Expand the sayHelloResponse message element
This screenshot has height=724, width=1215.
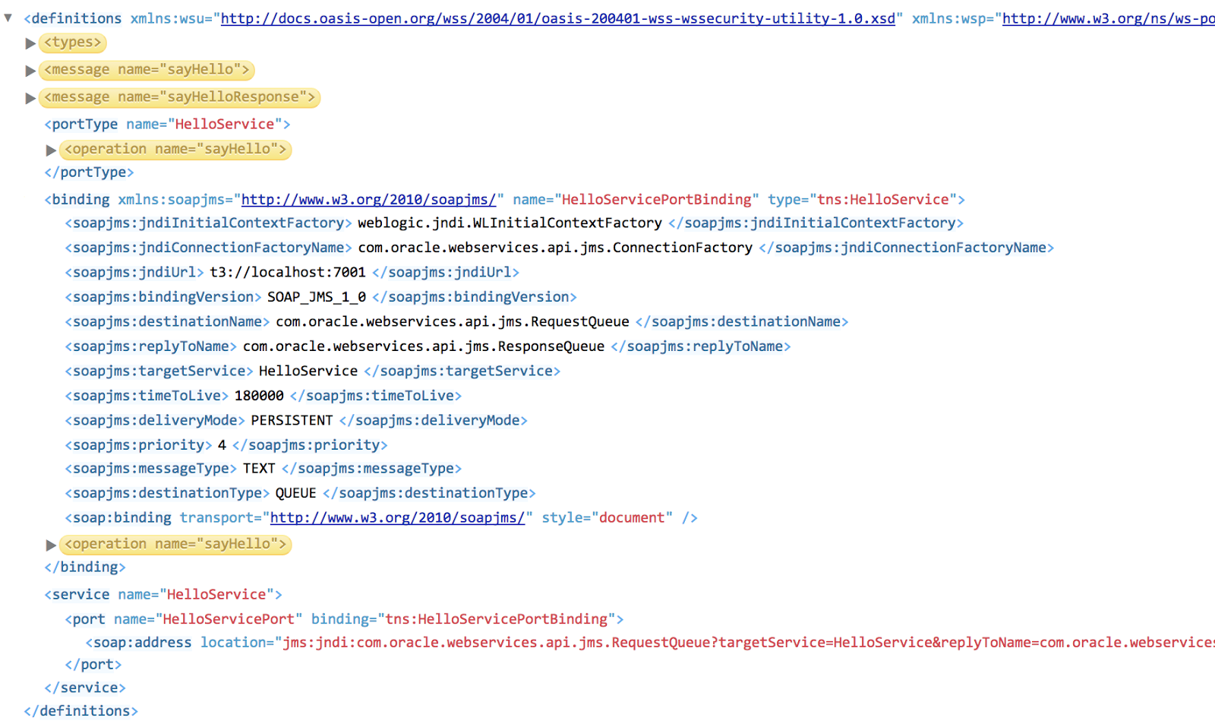coord(30,97)
